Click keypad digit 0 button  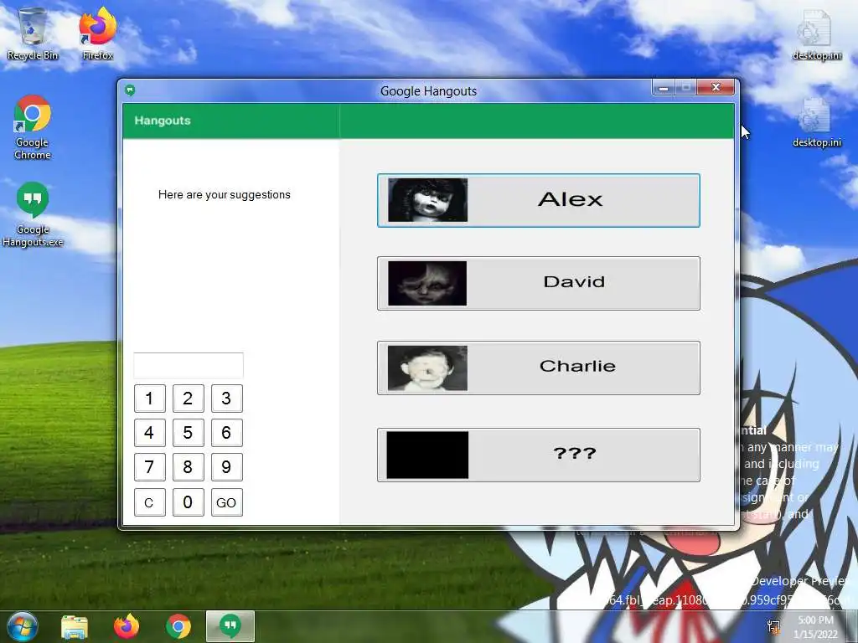point(189,502)
